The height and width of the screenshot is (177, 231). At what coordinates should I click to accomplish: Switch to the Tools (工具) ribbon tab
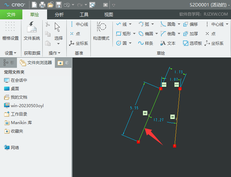(84, 15)
